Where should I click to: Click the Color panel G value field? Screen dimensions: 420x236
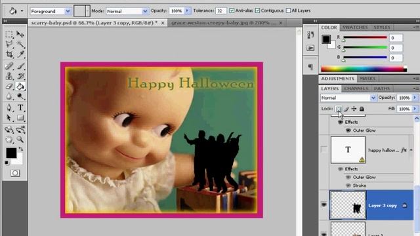[x=396, y=48]
